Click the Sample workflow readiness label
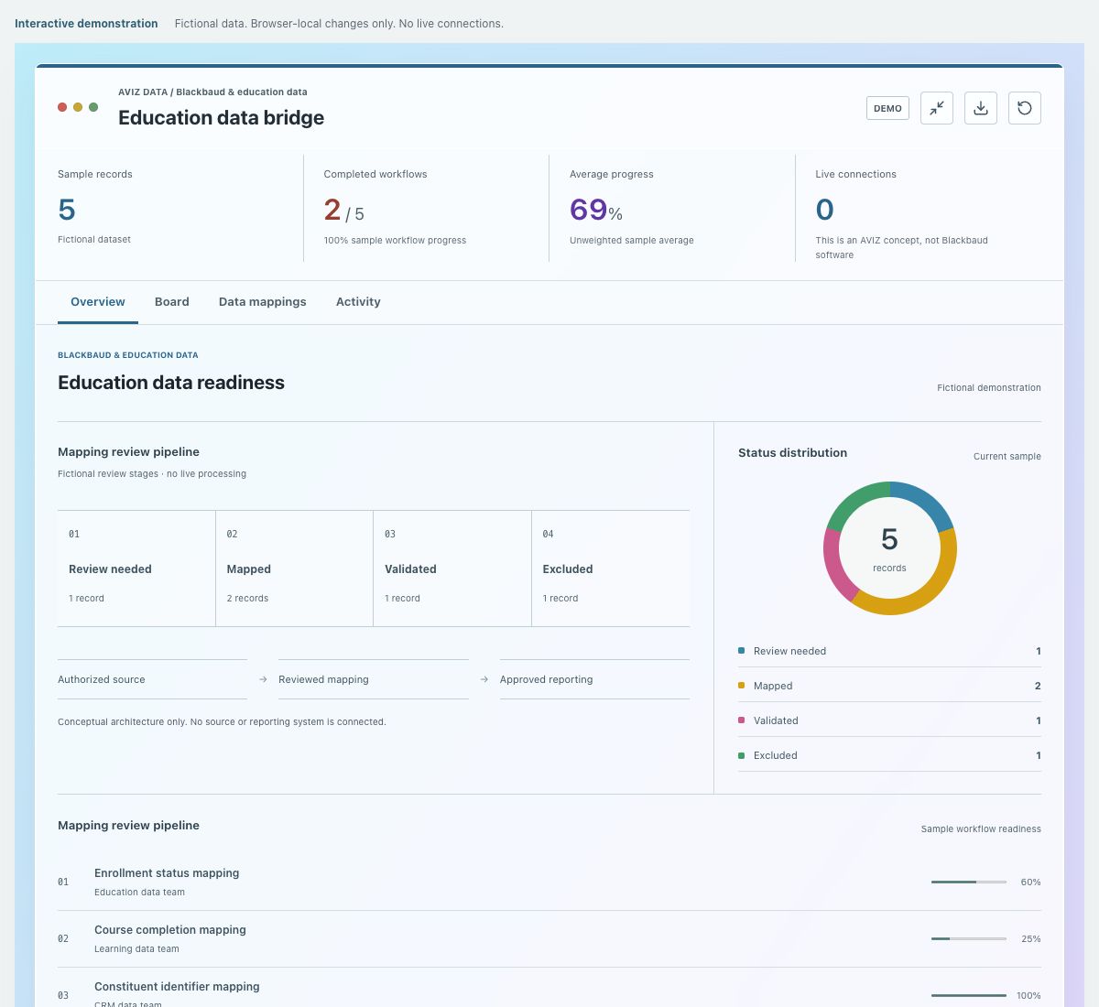1099x1007 pixels. point(981,828)
